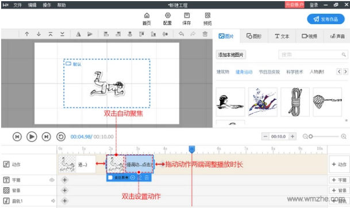The height and width of the screenshot is (208, 350).
Task: Flip the selected object vertically
Action: click(x=90, y=34)
